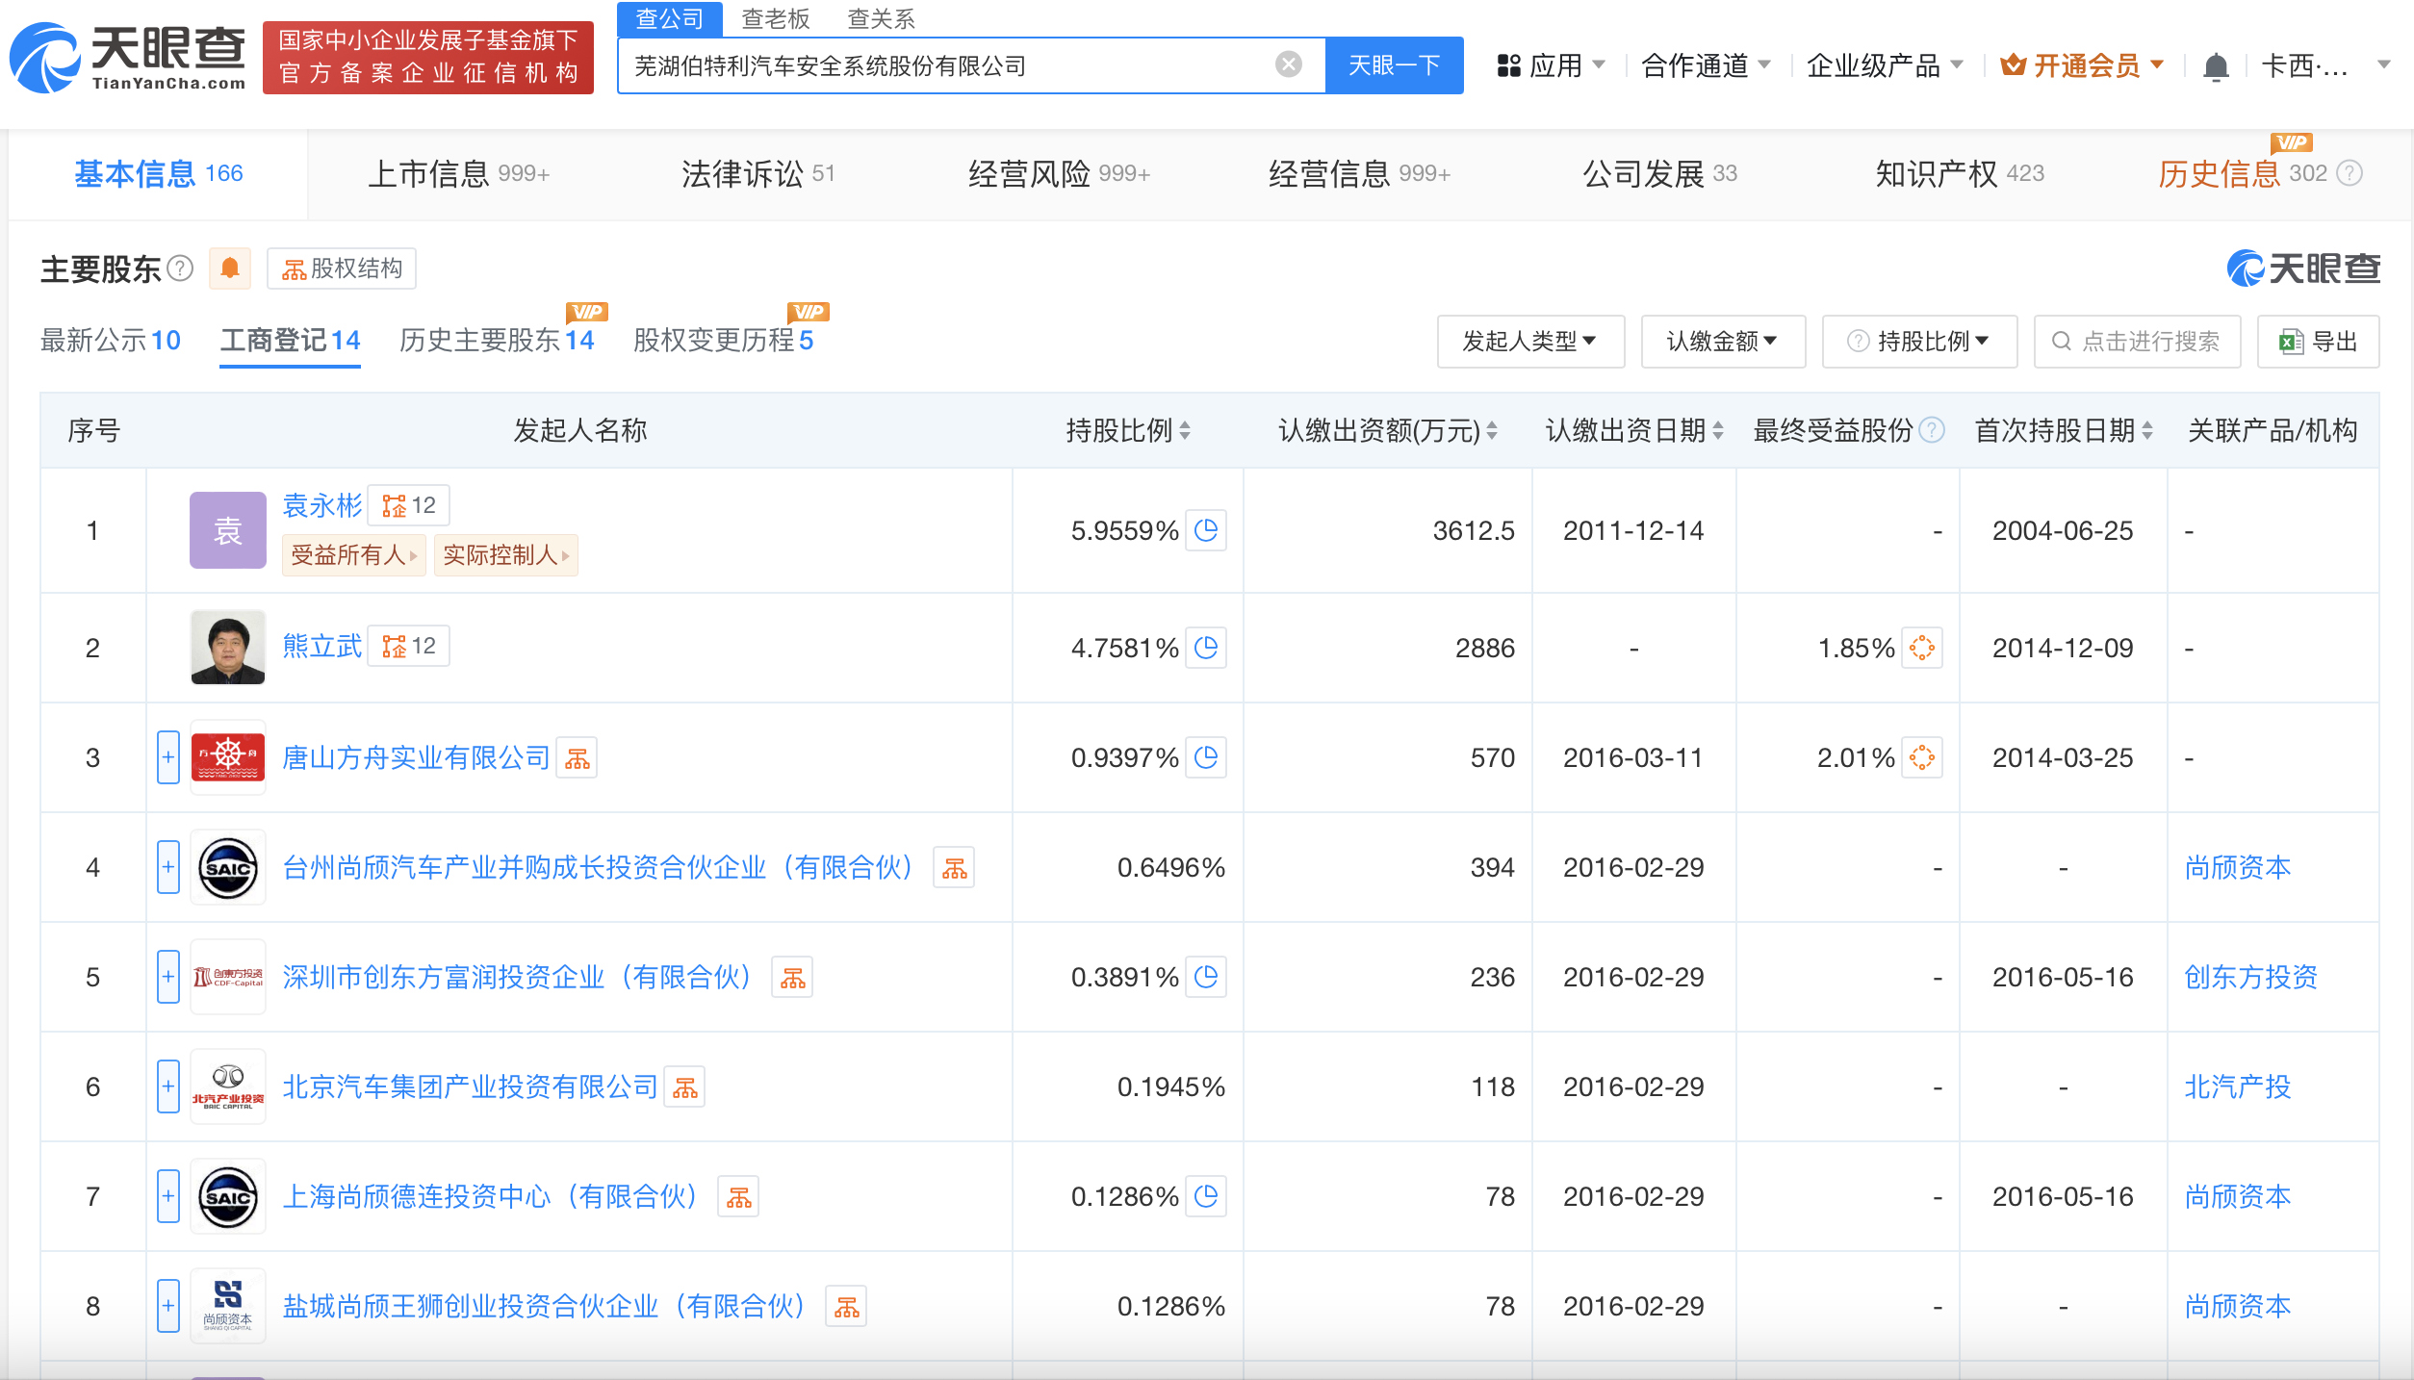This screenshot has width=2414, height=1380.
Task: Open the 开通会员 membership dropdown
Action: 2083,65
